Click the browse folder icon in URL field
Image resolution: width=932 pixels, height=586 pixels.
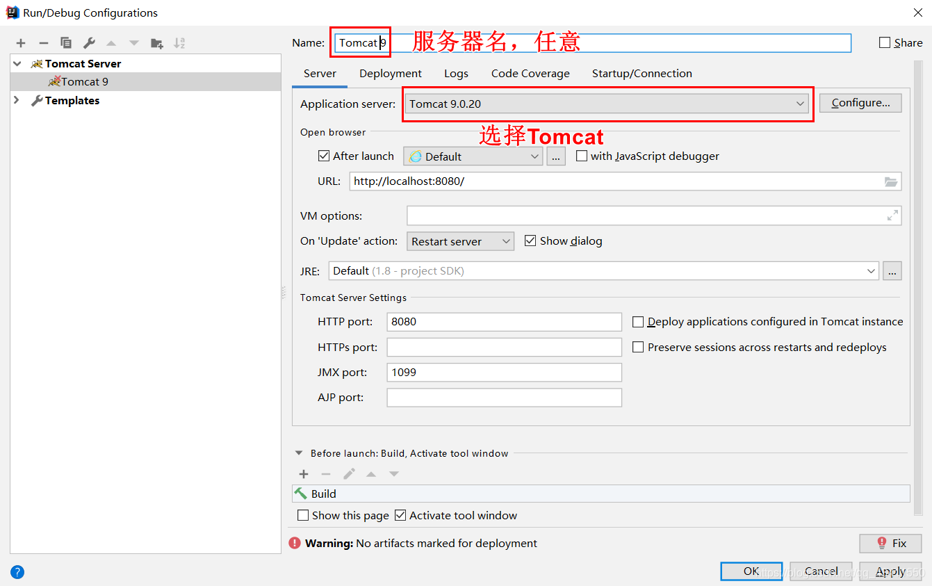click(891, 181)
